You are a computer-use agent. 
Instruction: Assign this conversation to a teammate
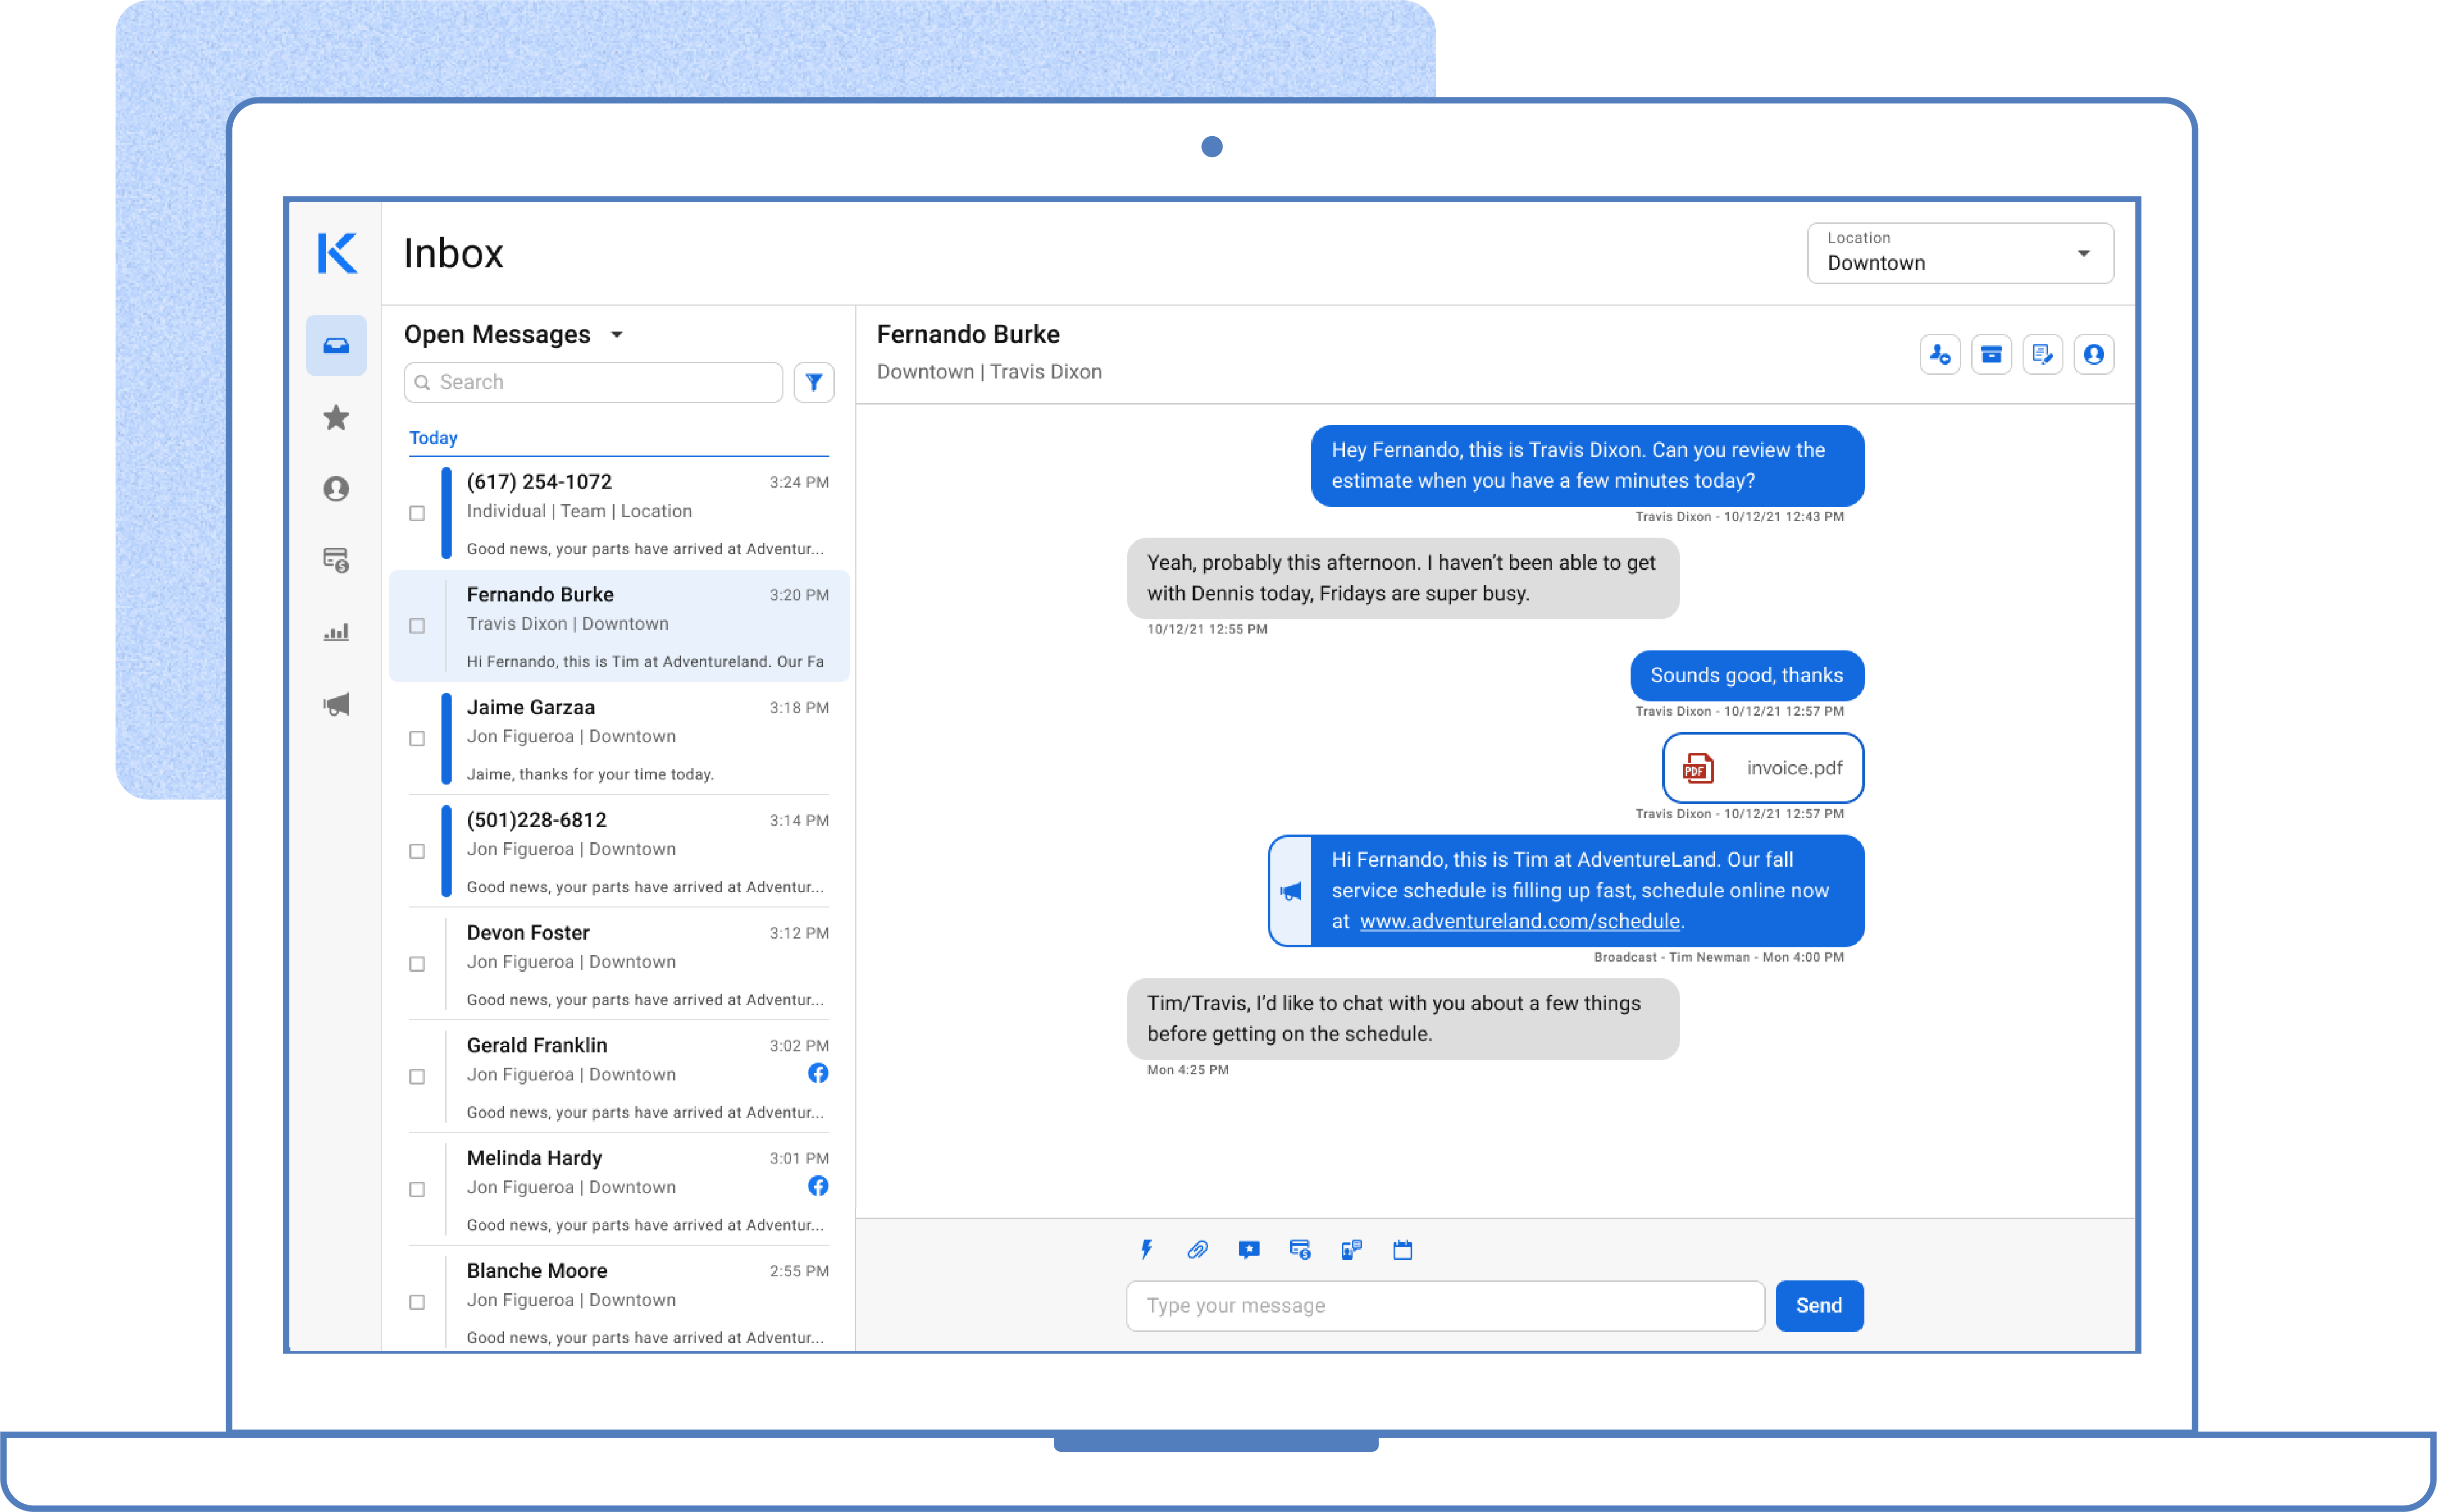click(1940, 354)
